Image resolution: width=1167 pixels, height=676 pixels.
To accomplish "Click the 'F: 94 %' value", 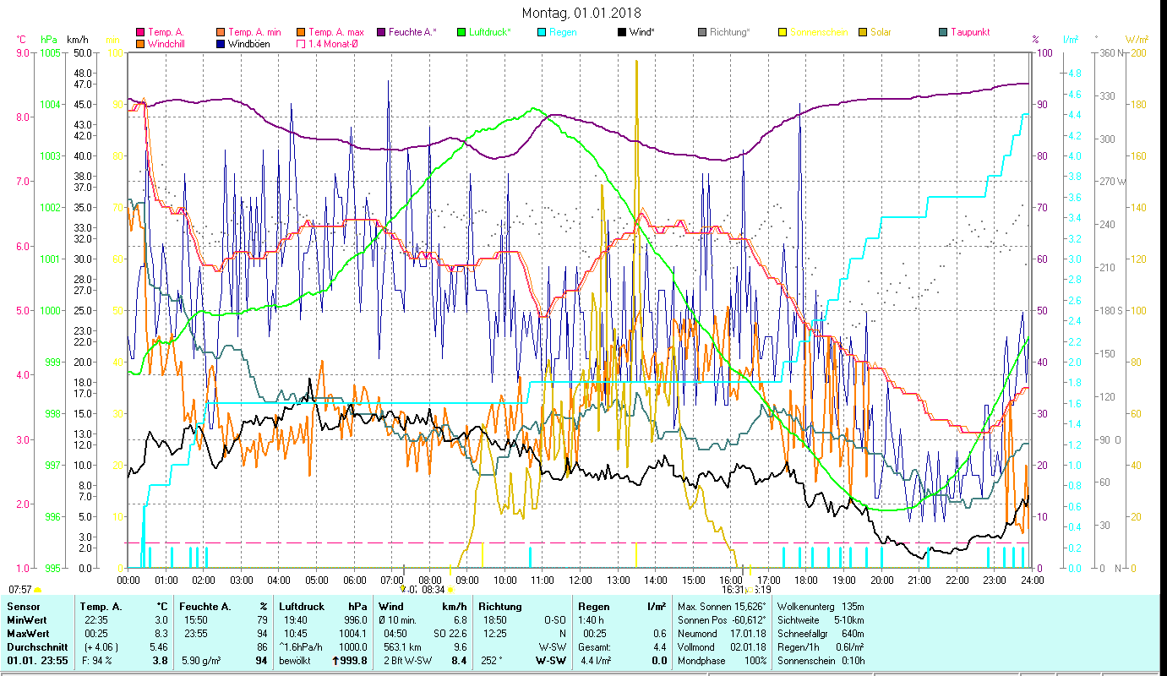I will coord(97,660).
